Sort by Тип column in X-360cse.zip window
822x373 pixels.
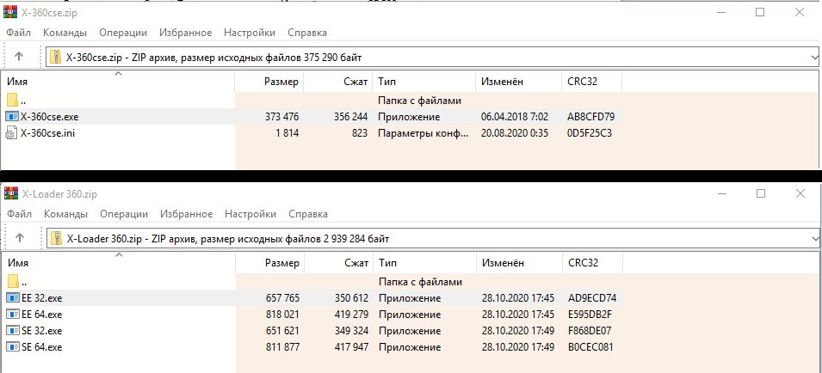(423, 82)
